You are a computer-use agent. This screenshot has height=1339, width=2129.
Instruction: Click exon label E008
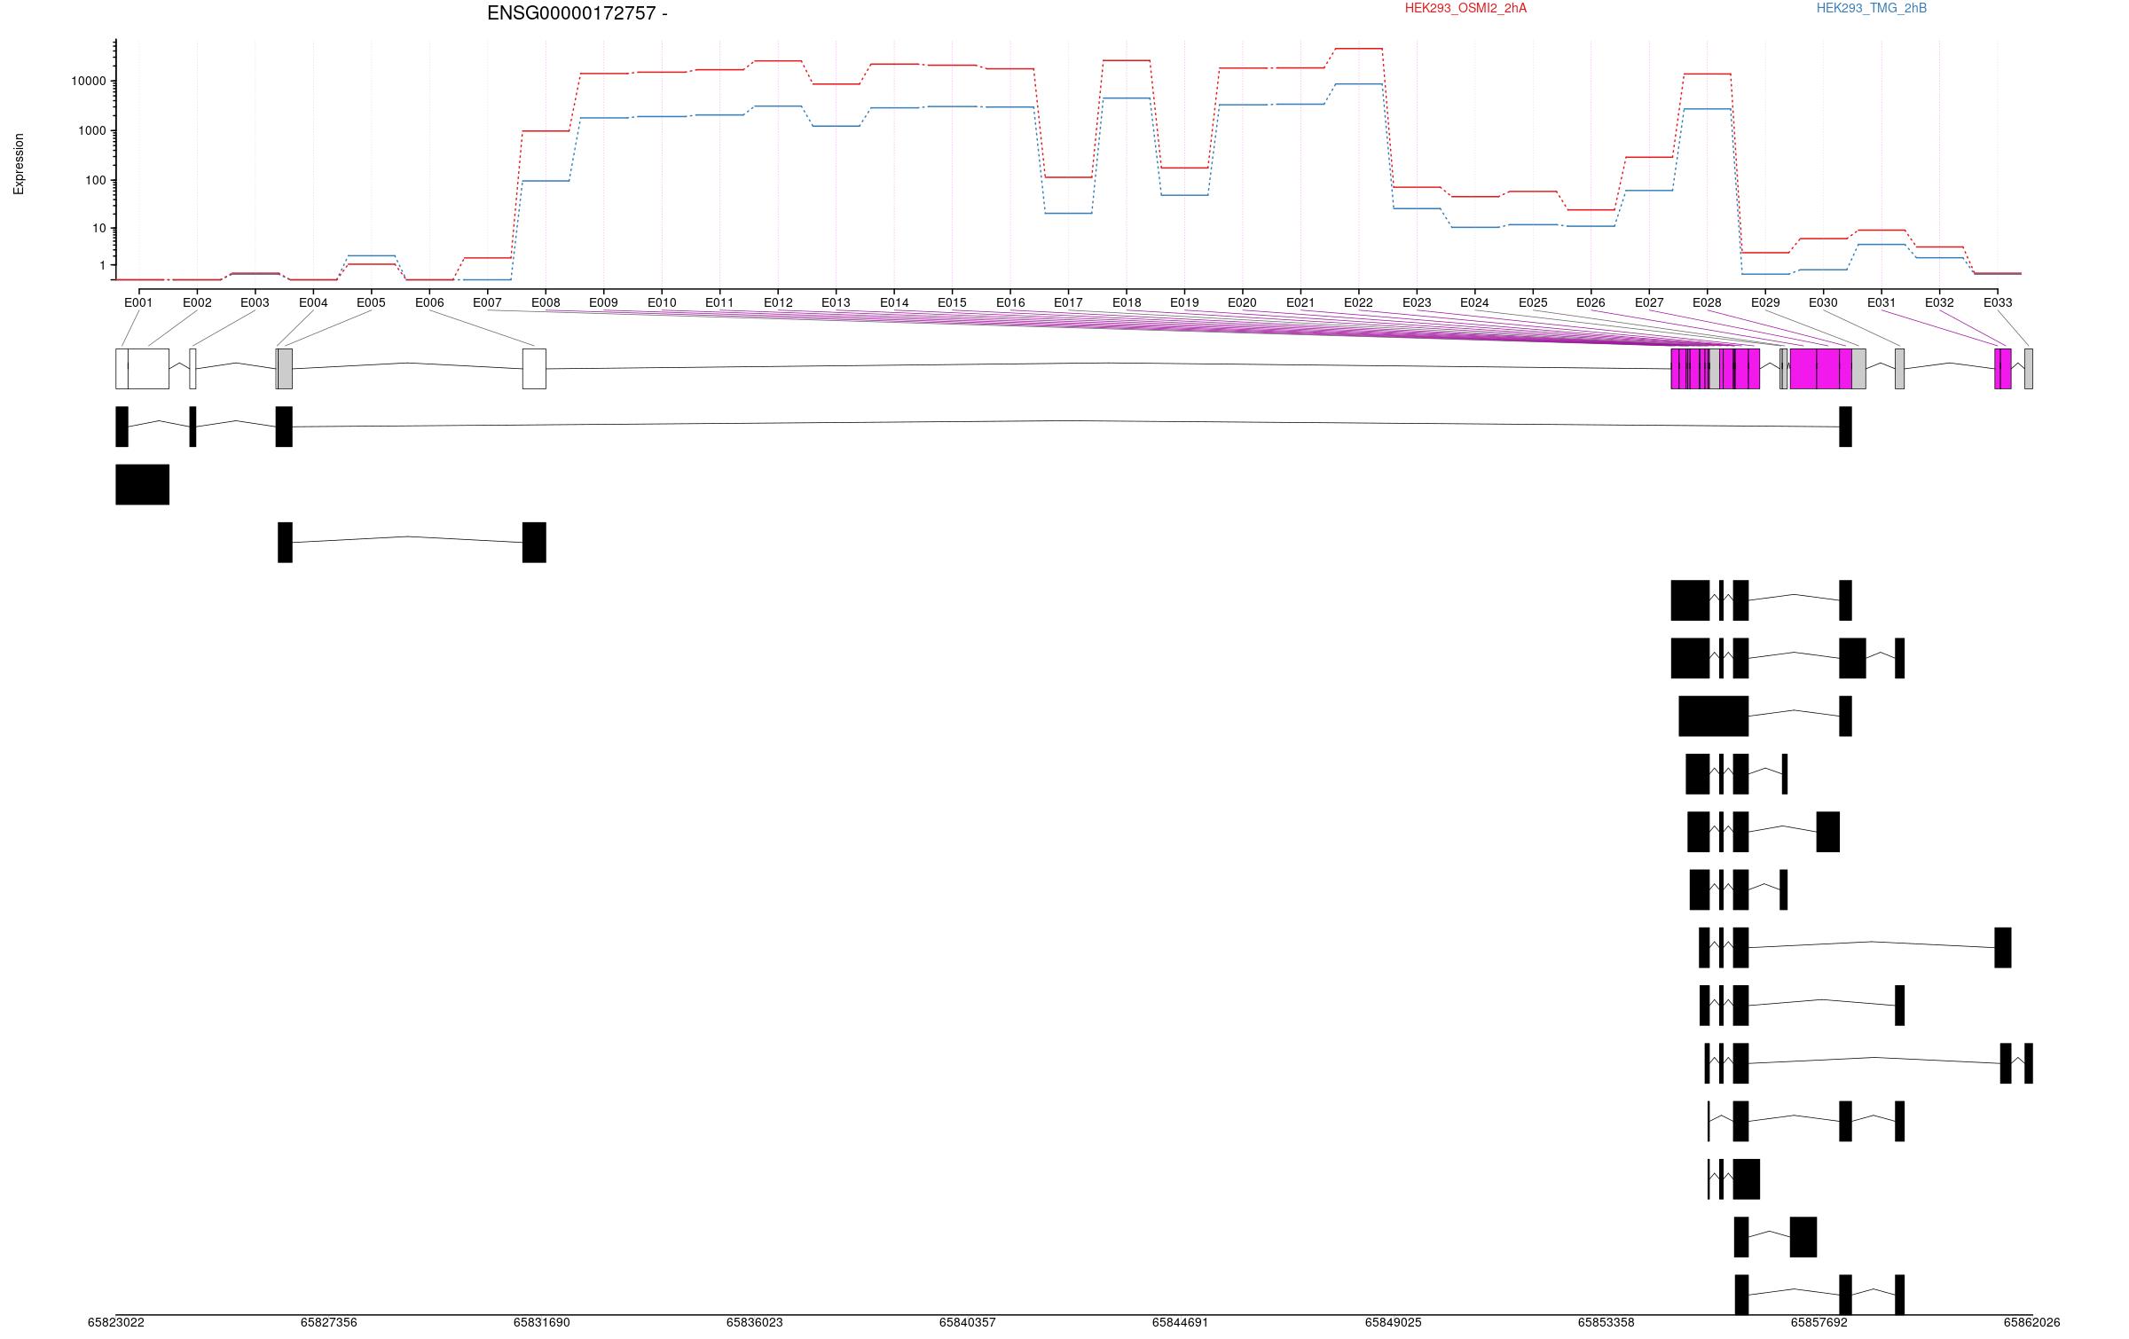(546, 302)
